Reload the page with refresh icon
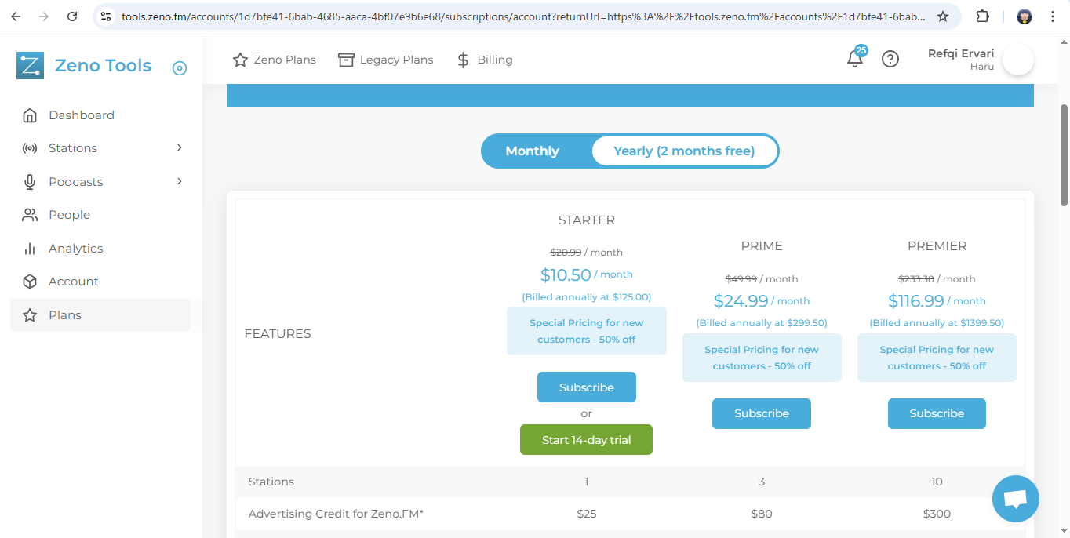The image size is (1070, 538). 72,16
